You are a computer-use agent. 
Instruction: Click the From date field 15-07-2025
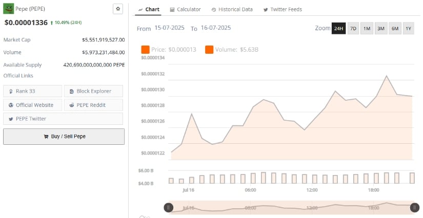tap(169, 28)
